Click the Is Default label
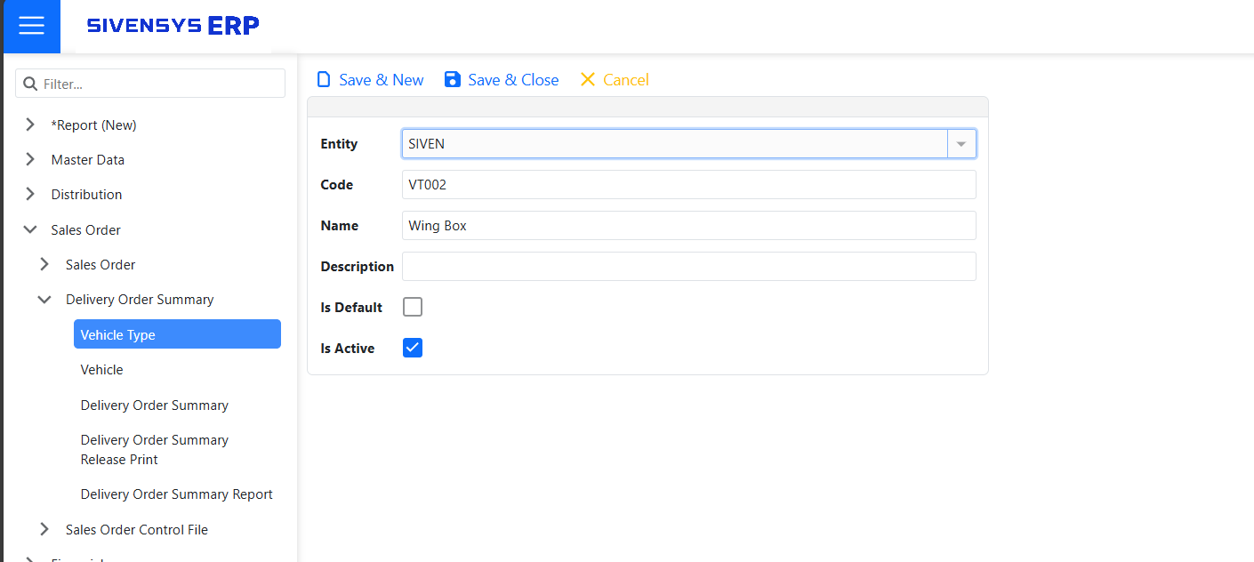This screenshot has width=1254, height=562. pyautogui.click(x=351, y=308)
